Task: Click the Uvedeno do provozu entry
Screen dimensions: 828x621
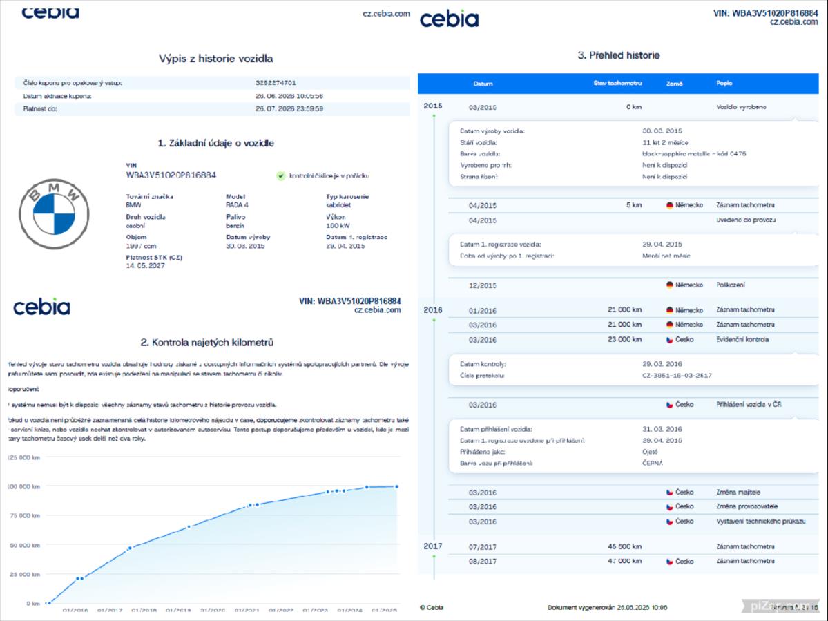Action: point(746,220)
